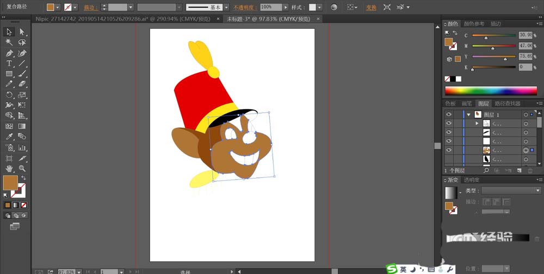
Task: Toggle eye icon of selected face sublayer
Action: click(449, 150)
